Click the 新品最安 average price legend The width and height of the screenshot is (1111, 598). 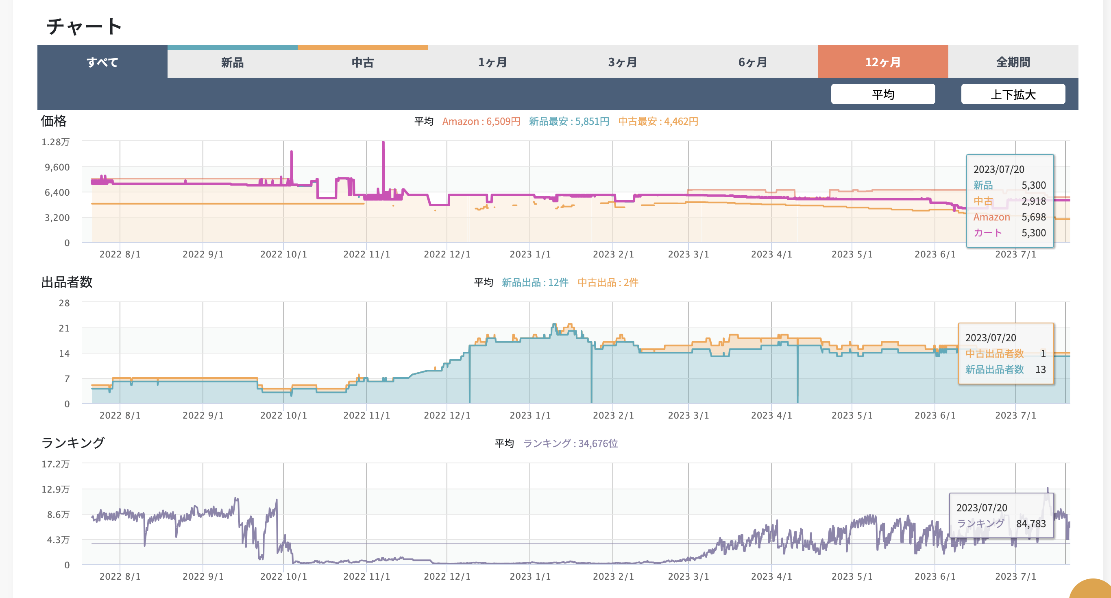569,122
